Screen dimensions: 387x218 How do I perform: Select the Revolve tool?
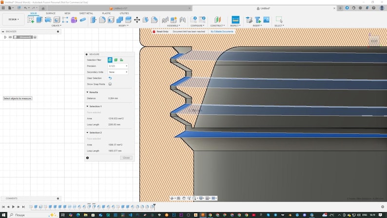point(48,20)
